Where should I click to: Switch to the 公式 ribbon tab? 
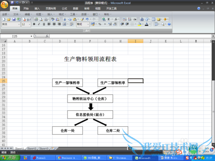coord(64,9)
